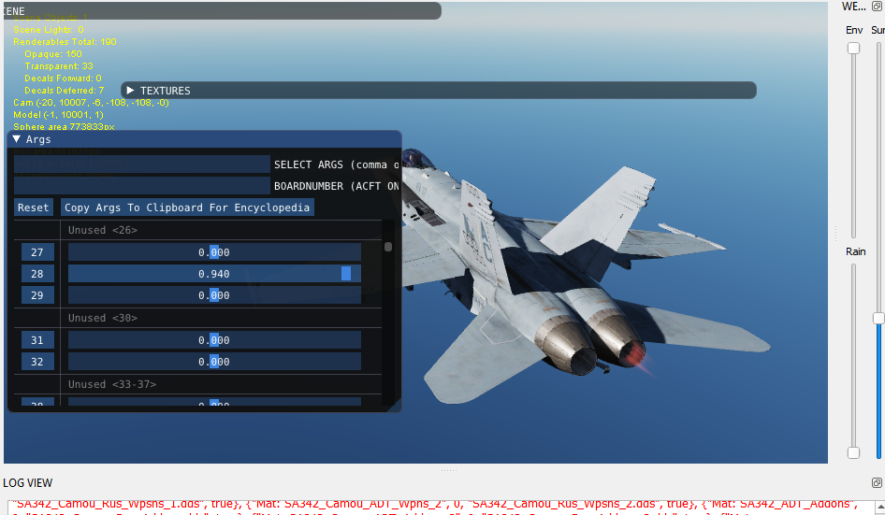This screenshot has width=885, height=515.
Task: Expand the TEXTURES section
Action: (x=130, y=91)
